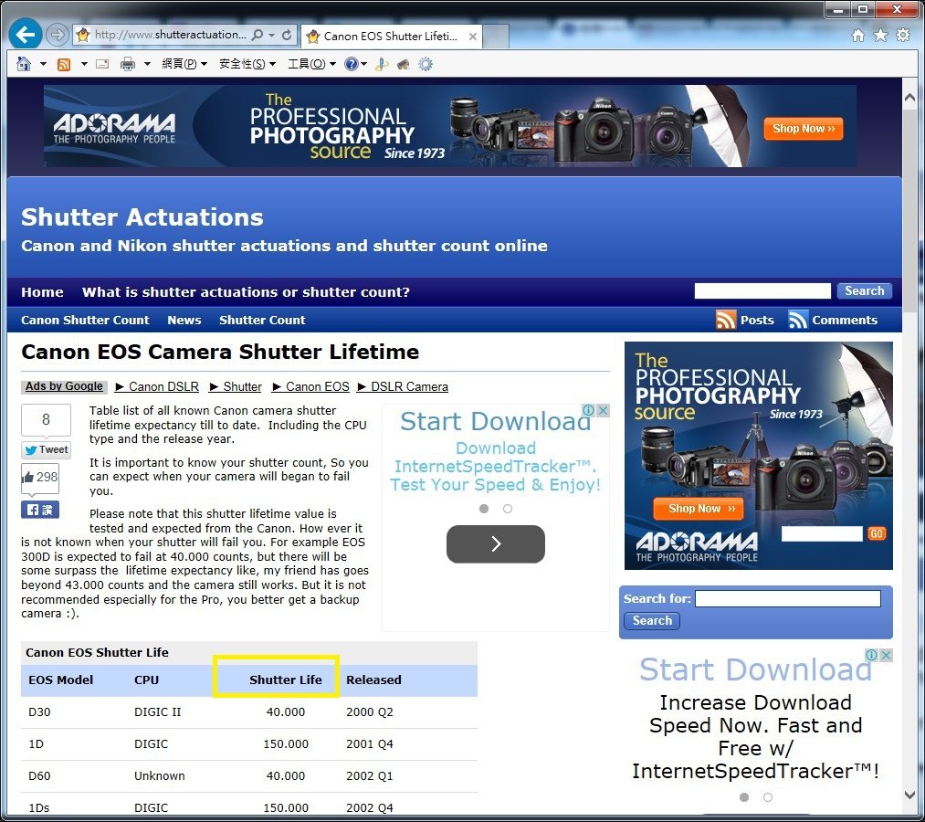Open the 網頁(P) page menu
The height and width of the screenshot is (822, 925).
pos(184,64)
